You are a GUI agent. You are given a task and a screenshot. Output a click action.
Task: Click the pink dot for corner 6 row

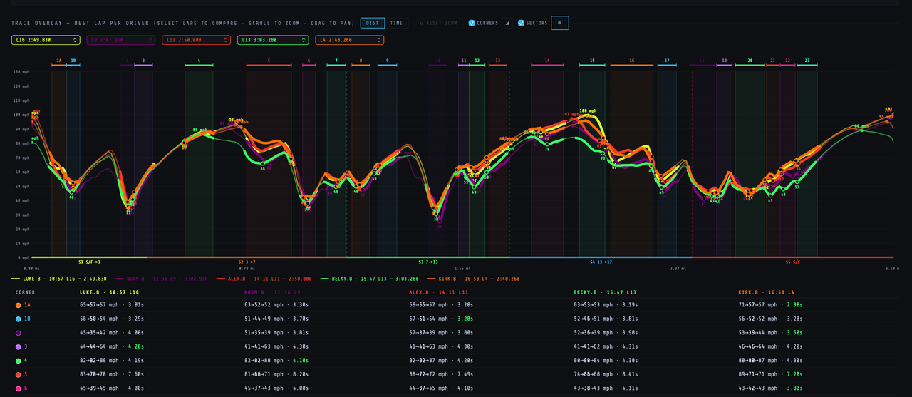18,388
